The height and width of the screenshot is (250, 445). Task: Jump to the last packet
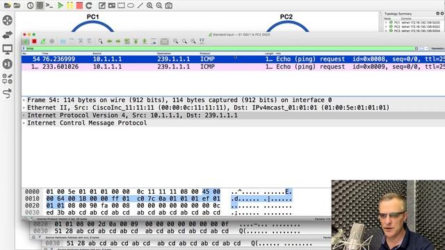[145, 42]
